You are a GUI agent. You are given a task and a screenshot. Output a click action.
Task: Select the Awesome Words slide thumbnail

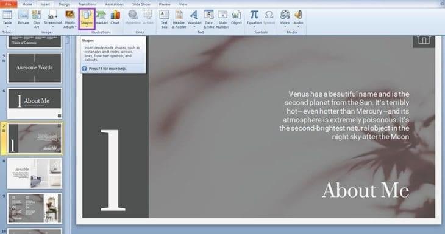[x=35, y=68]
